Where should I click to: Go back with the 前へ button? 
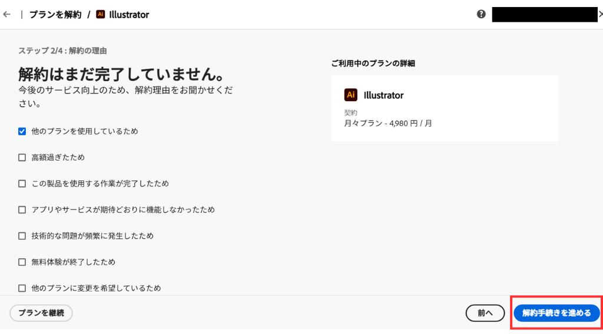coord(485,313)
